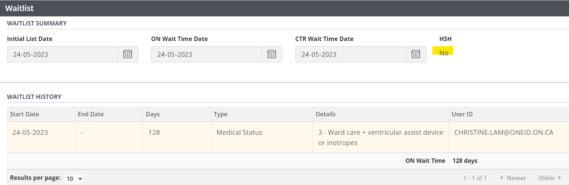
Task: Click the Details column header
Action: 326,114
